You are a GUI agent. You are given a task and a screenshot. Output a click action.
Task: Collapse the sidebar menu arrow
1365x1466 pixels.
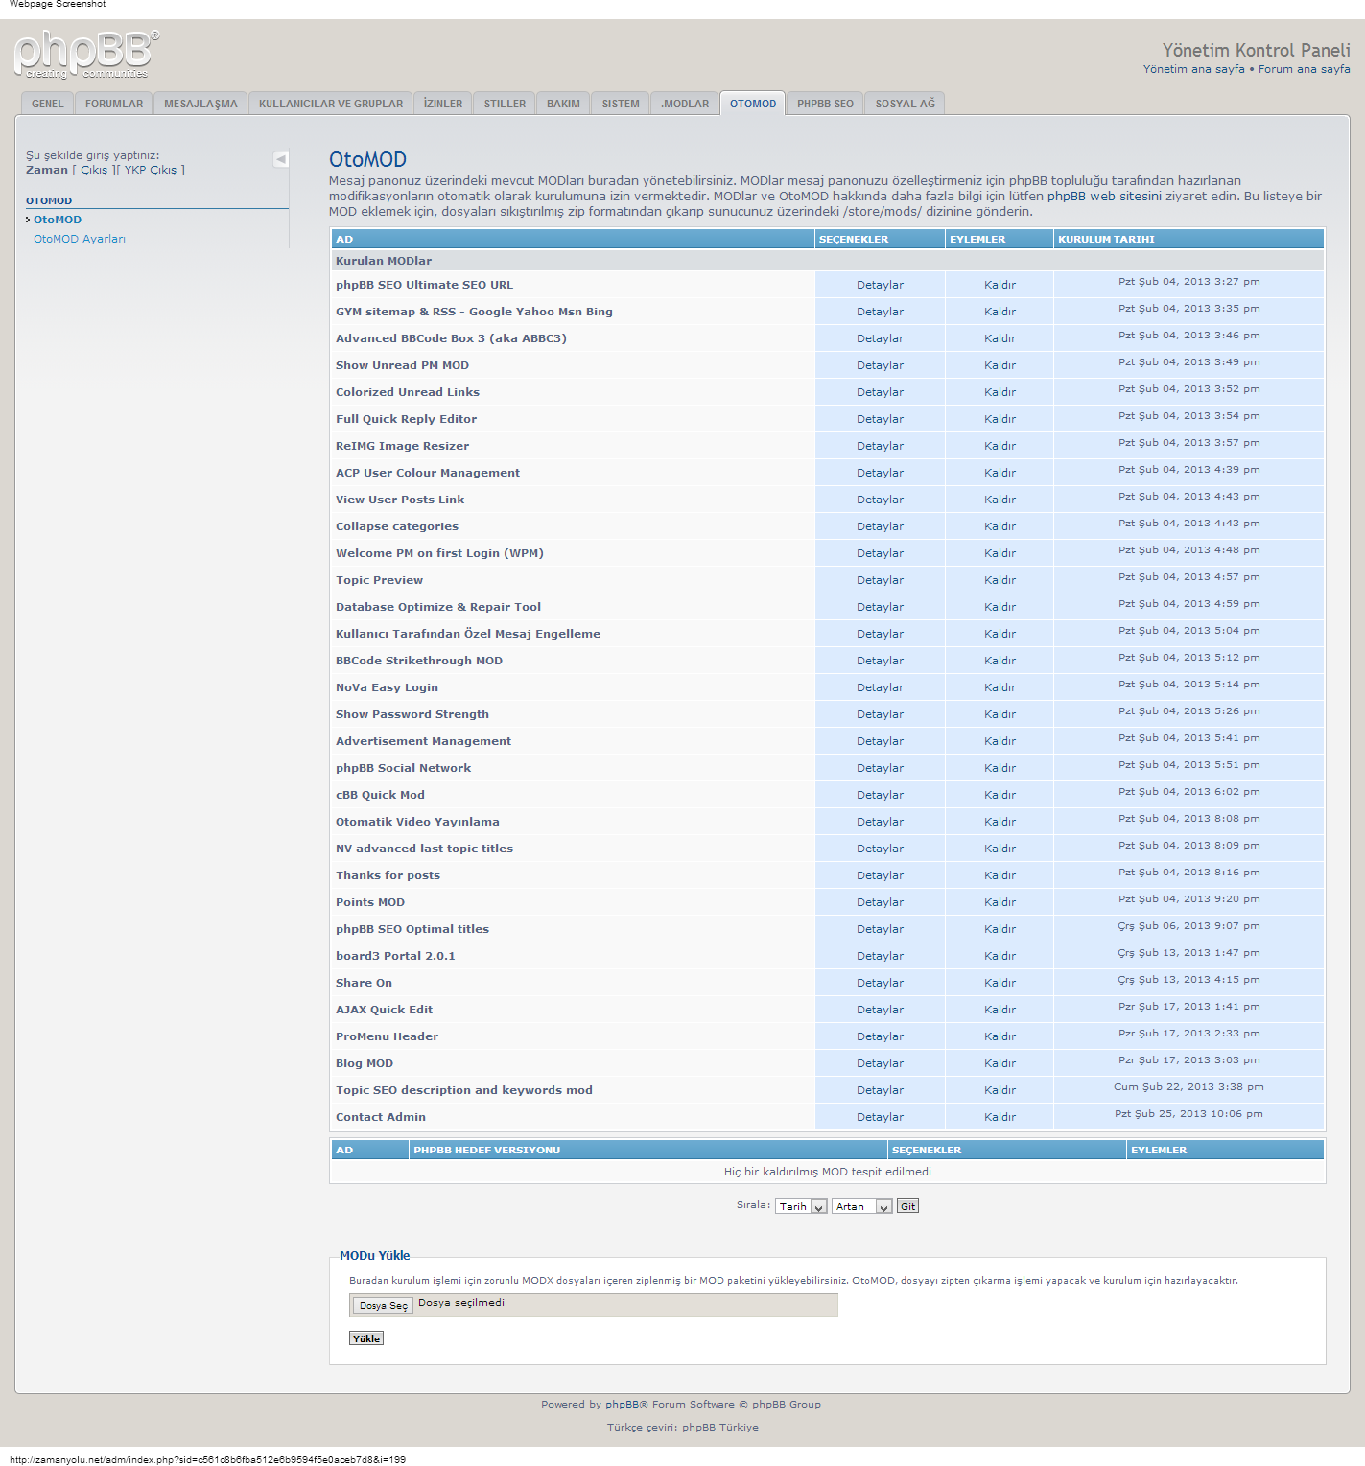[x=281, y=159]
